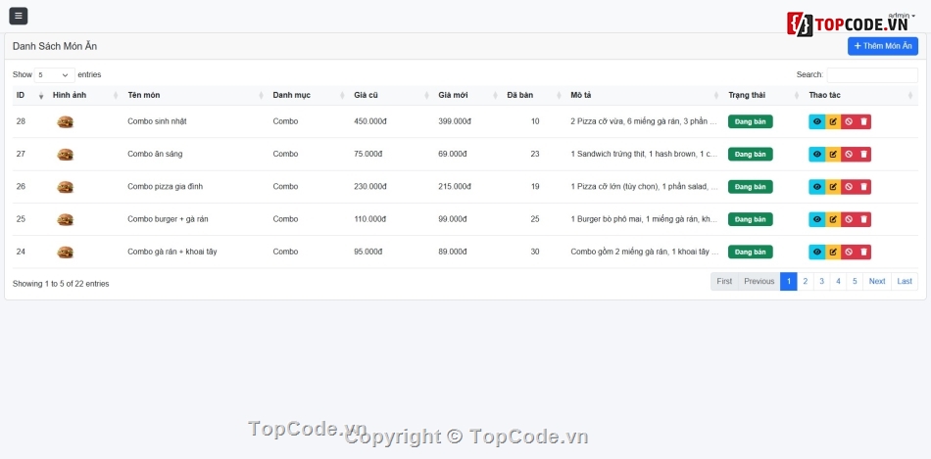Go to the Next page

pos(877,282)
